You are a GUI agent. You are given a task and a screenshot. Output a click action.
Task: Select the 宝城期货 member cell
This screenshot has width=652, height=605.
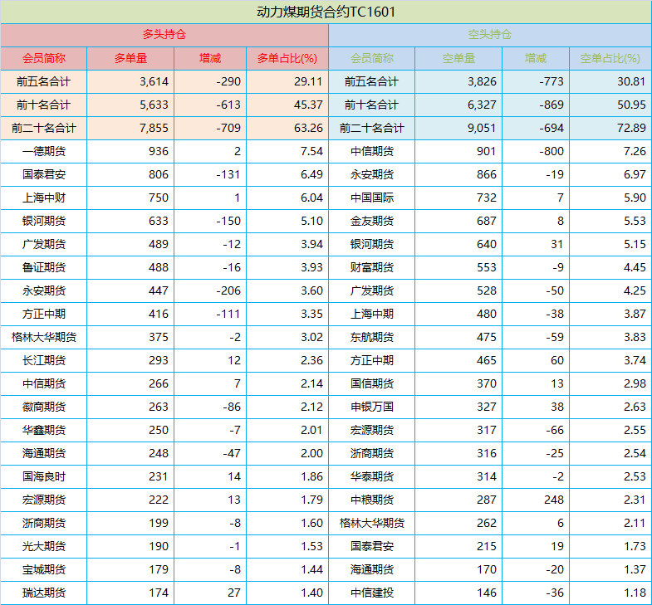pyautogui.click(x=44, y=569)
